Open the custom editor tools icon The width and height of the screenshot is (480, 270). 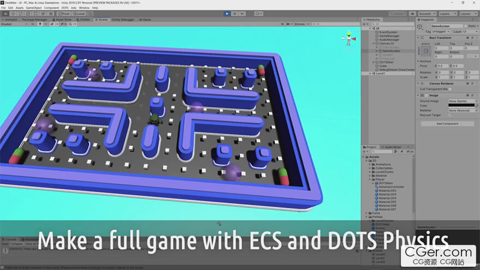pos(51,14)
